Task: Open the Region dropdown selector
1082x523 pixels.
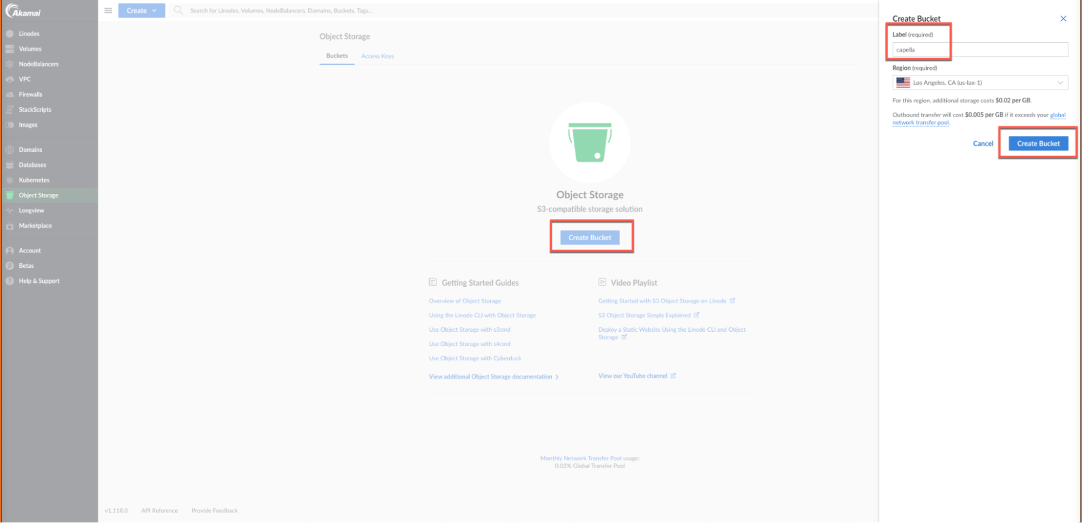Action: pyautogui.click(x=980, y=83)
